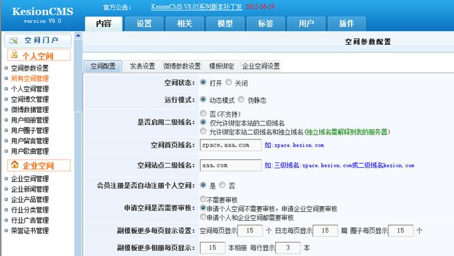
Task: Open 行业分类管理 in sidebar
Action: click(x=30, y=210)
